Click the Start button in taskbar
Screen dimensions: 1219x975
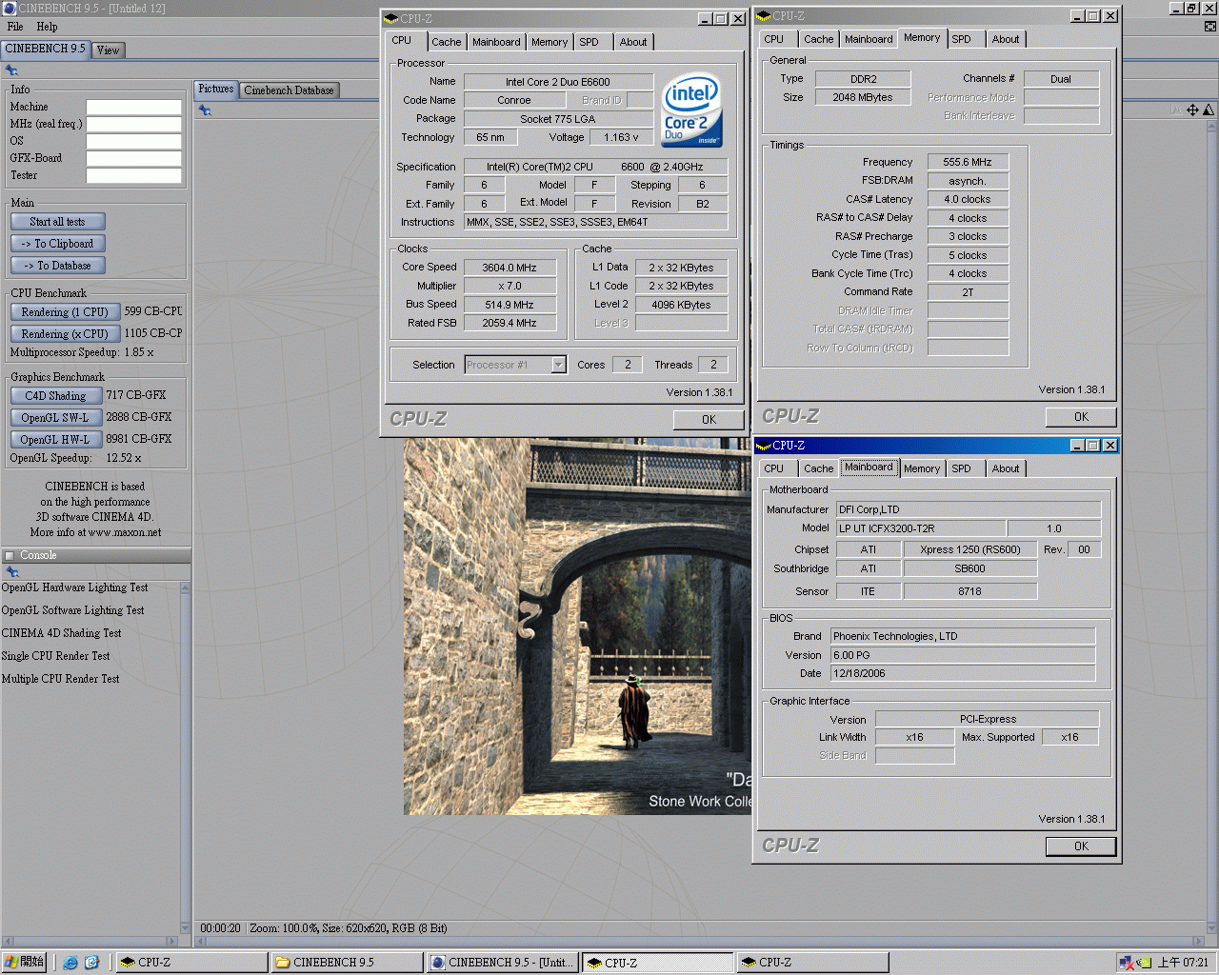tap(24, 963)
